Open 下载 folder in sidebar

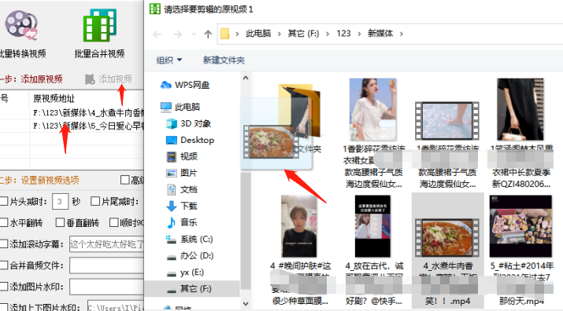point(182,206)
